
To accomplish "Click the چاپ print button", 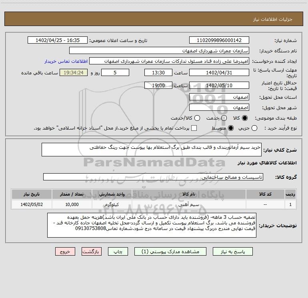I will (118, 252).
